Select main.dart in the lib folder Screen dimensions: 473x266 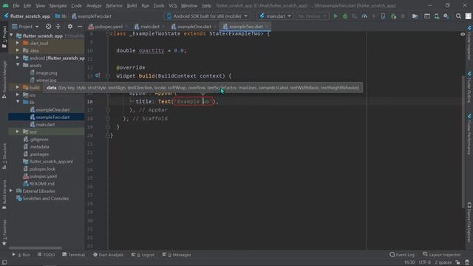click(43, 124)
